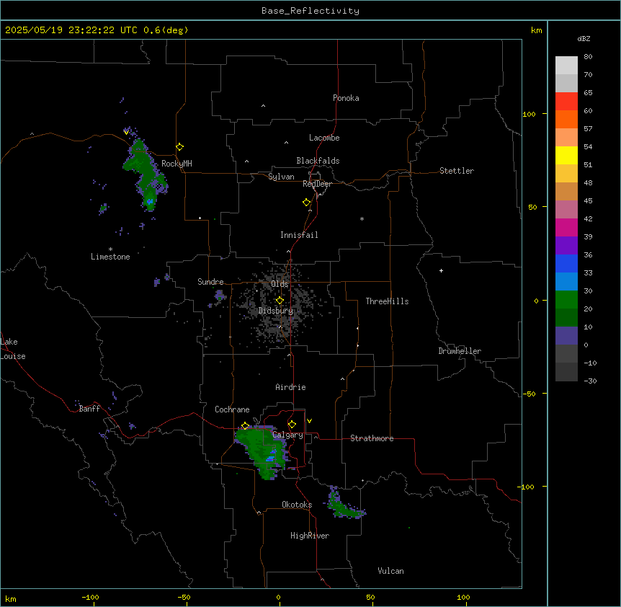Click the Okotoks town label
The image size is (621, 607).
[297, 505]
